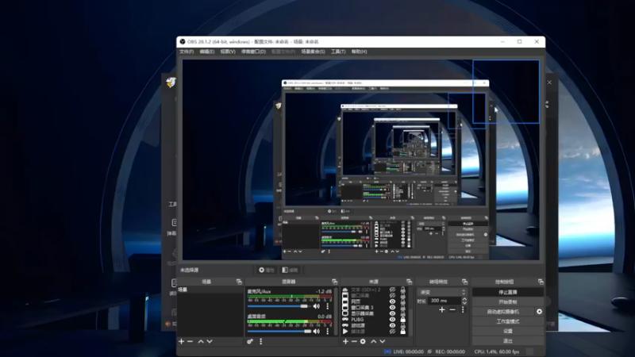Select the 文本 (GDI+) 2 text source icon

point(345,290)
